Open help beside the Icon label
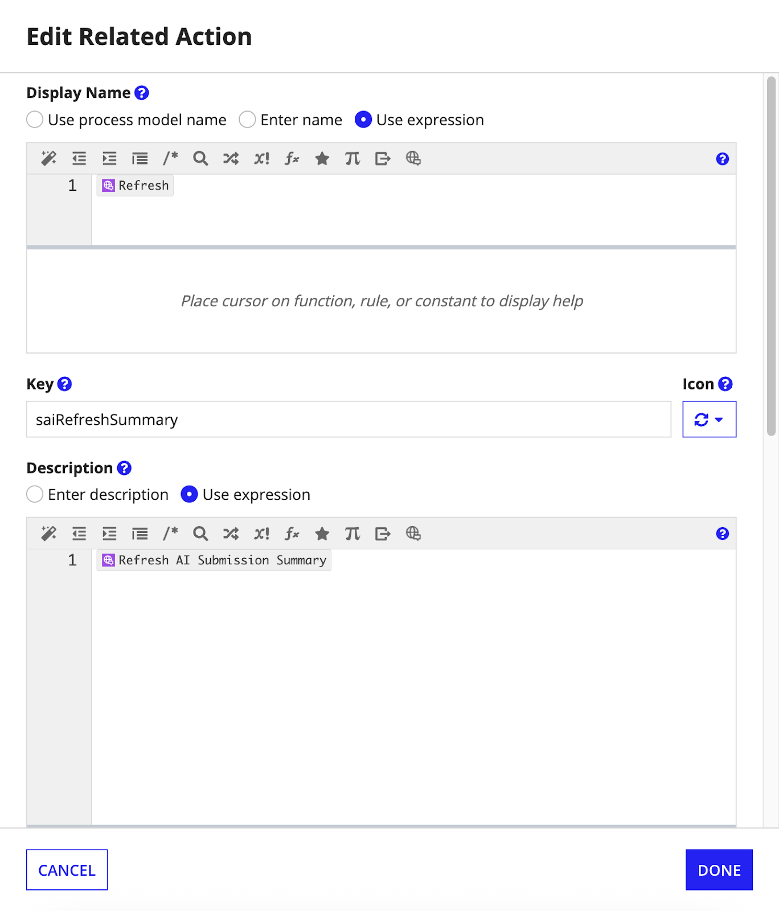The image size is (779, 911). point(725,384)
